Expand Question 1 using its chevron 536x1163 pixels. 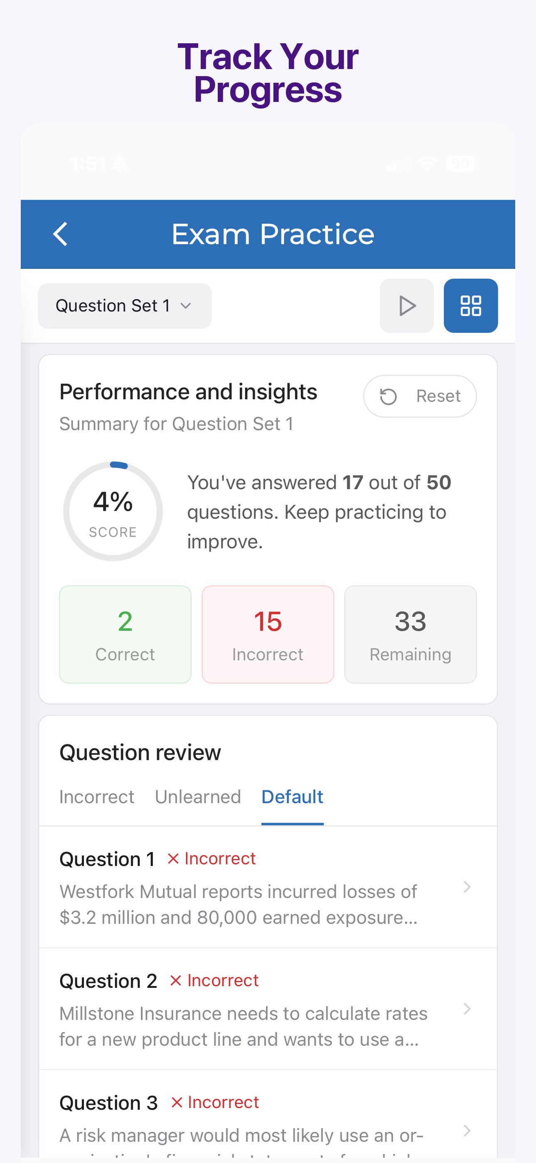click(467, 887)
